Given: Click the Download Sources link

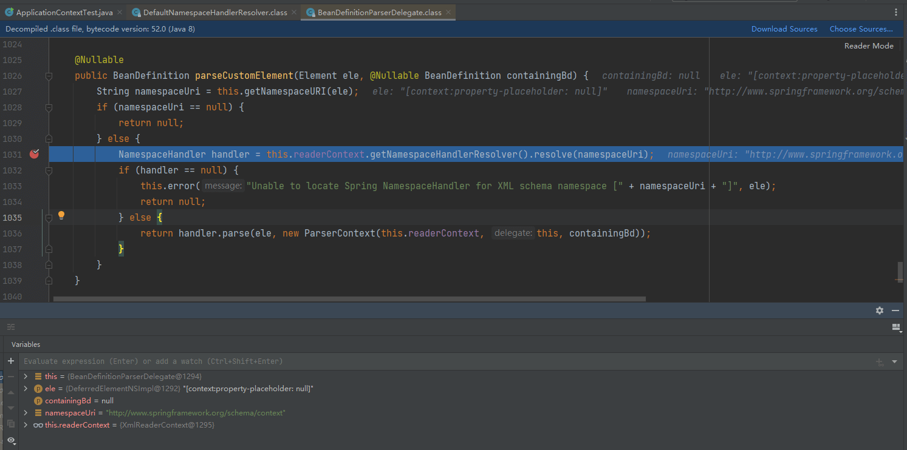Looking at the screenshot, I should pyautogui.click(x=784, y=29).
